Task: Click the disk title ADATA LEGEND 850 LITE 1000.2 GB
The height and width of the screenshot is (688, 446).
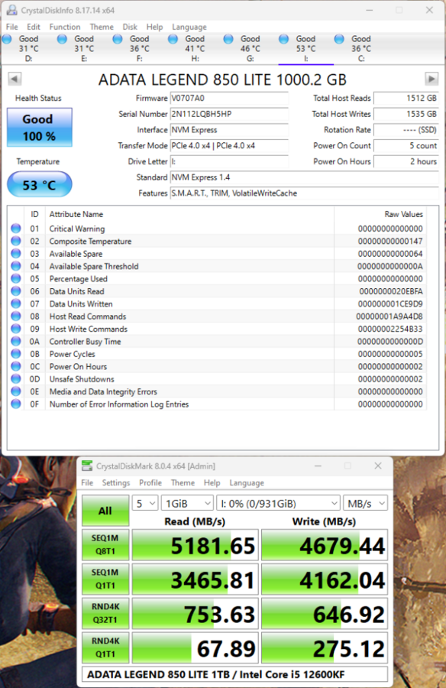Action: (222, 80)
